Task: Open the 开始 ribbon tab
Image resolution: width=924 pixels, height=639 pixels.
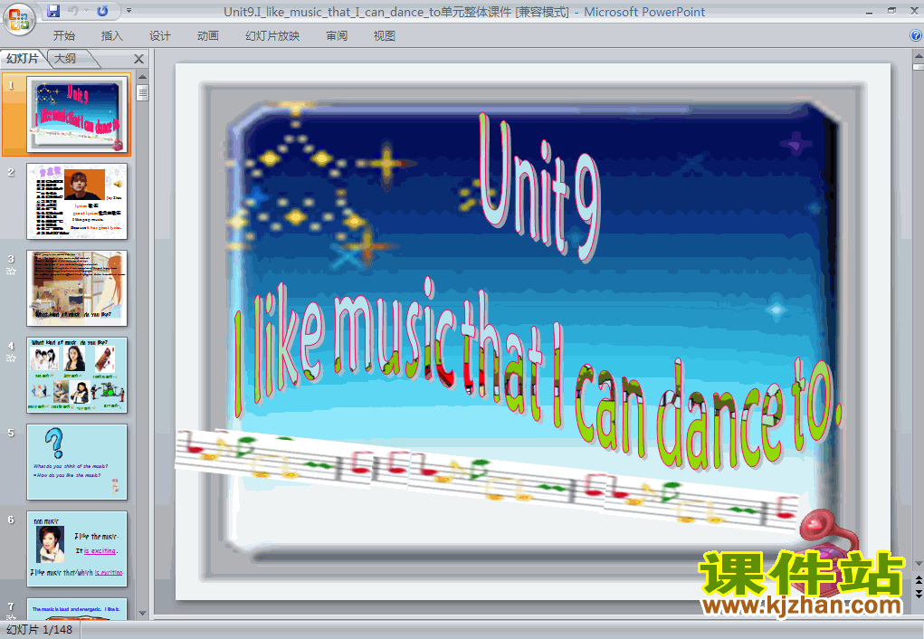Action: click(63, 36)
